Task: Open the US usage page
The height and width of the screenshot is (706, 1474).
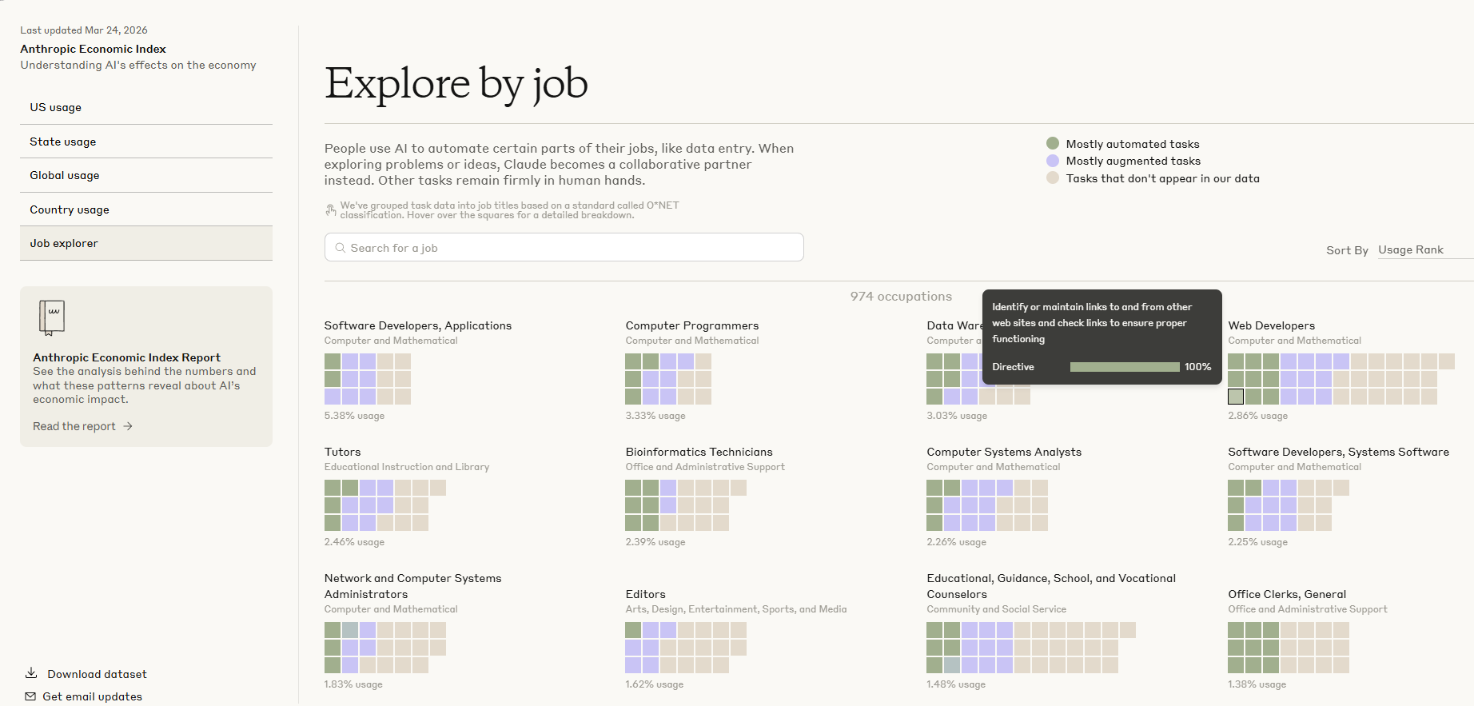Action: [56, 107]
